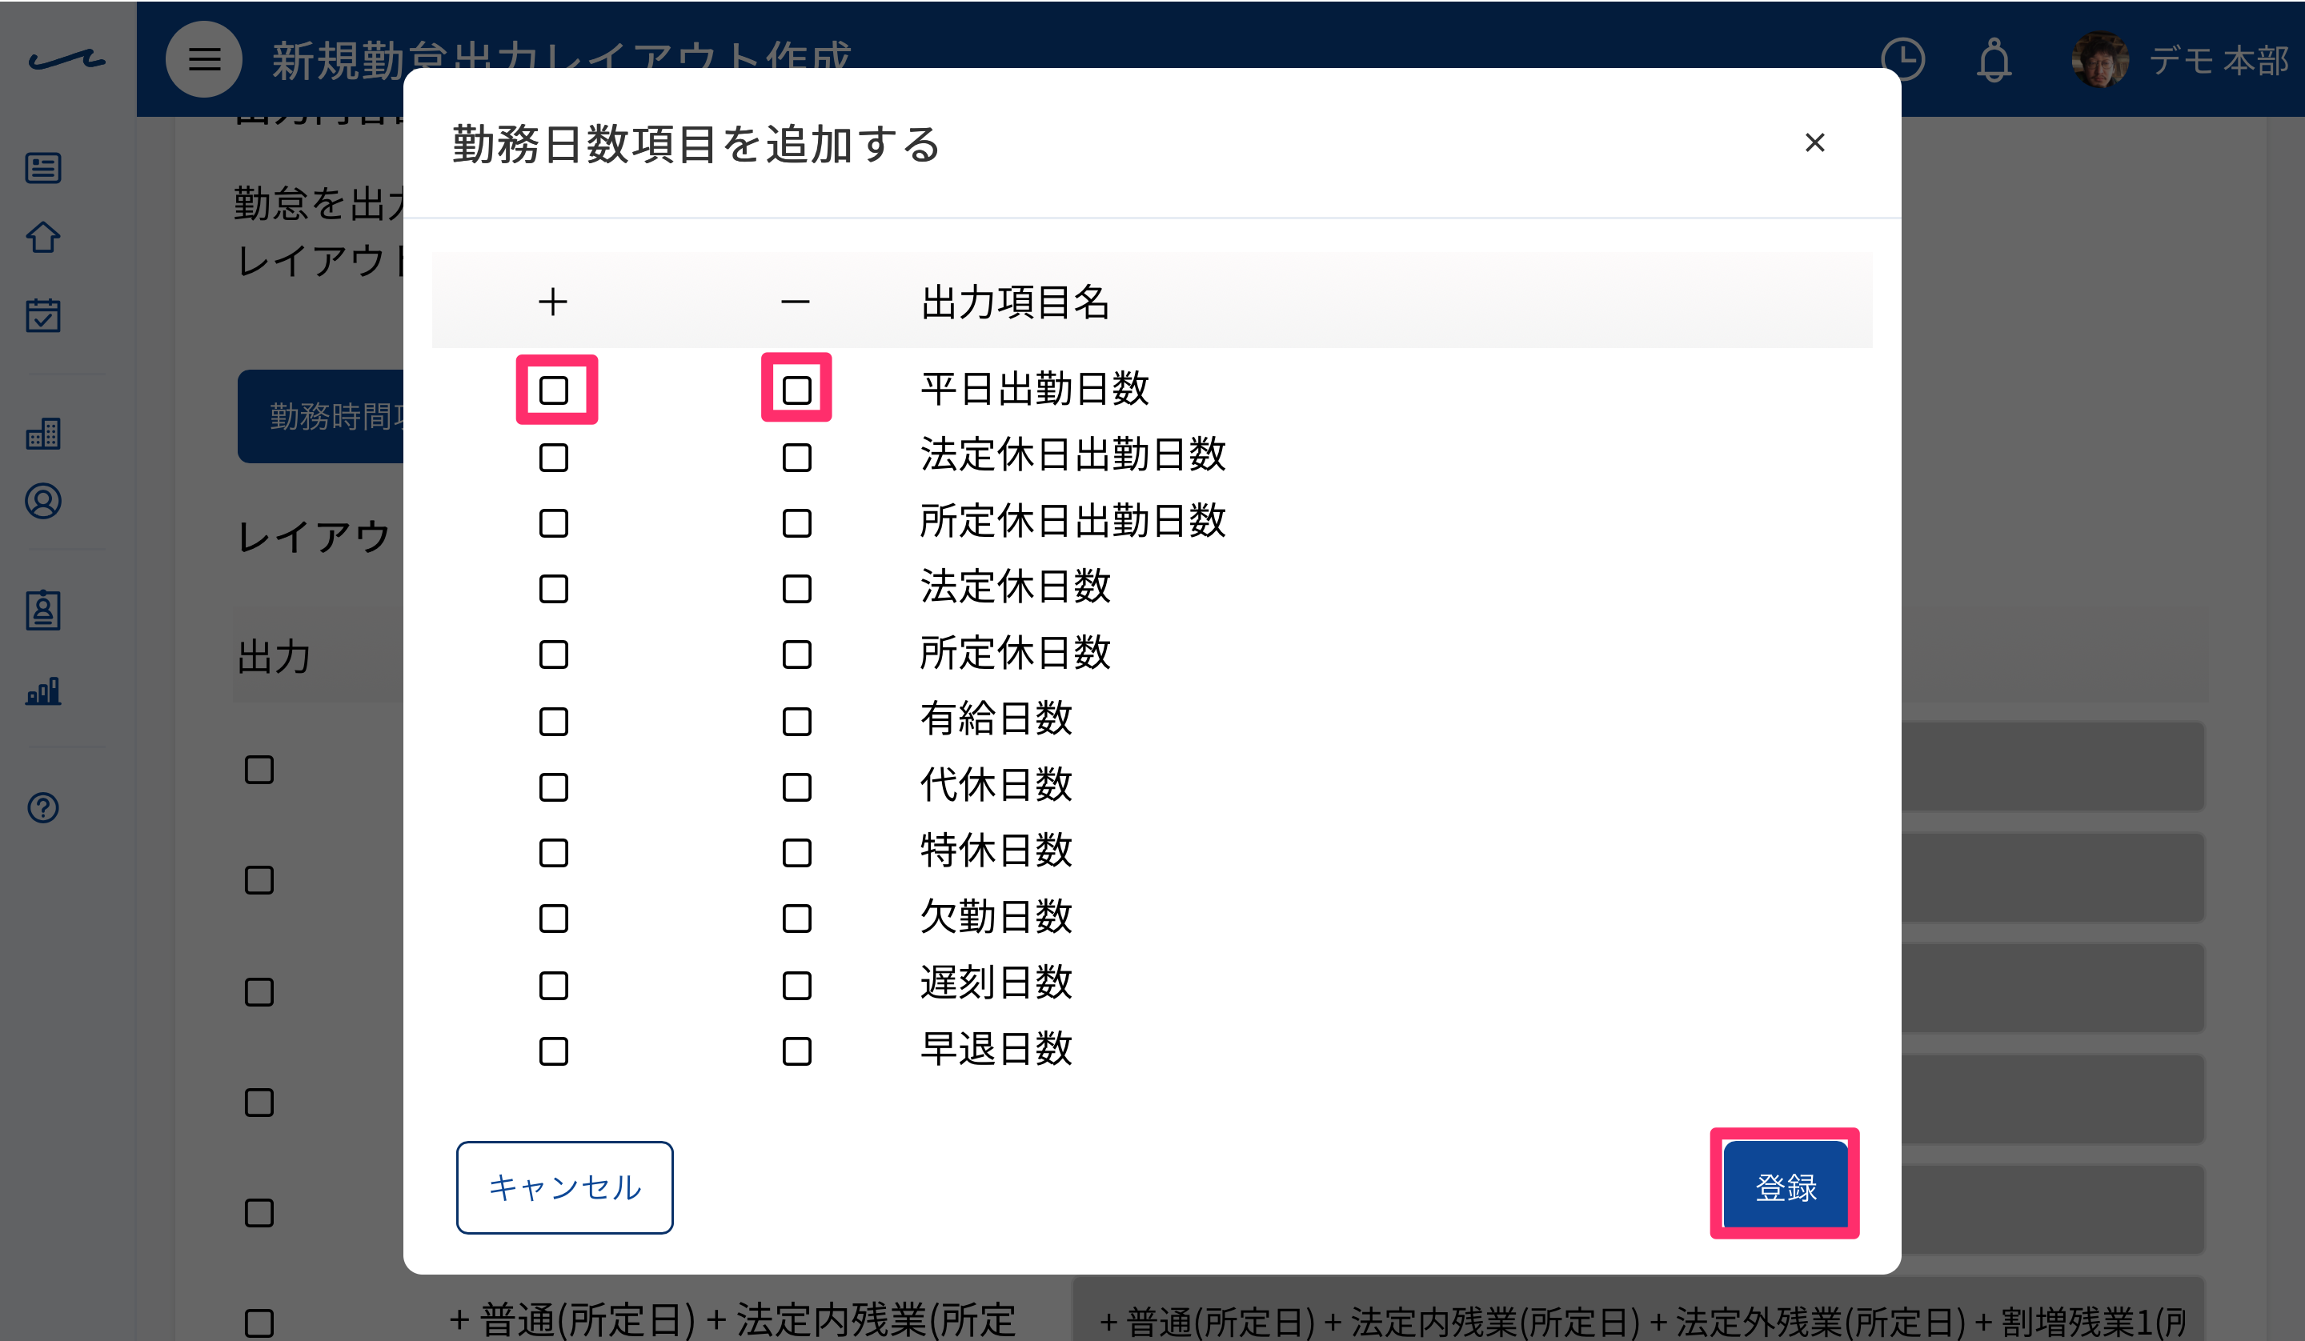Check minus box for 欠勤日数
2305x1341 pixels.
tap(796, 919)
